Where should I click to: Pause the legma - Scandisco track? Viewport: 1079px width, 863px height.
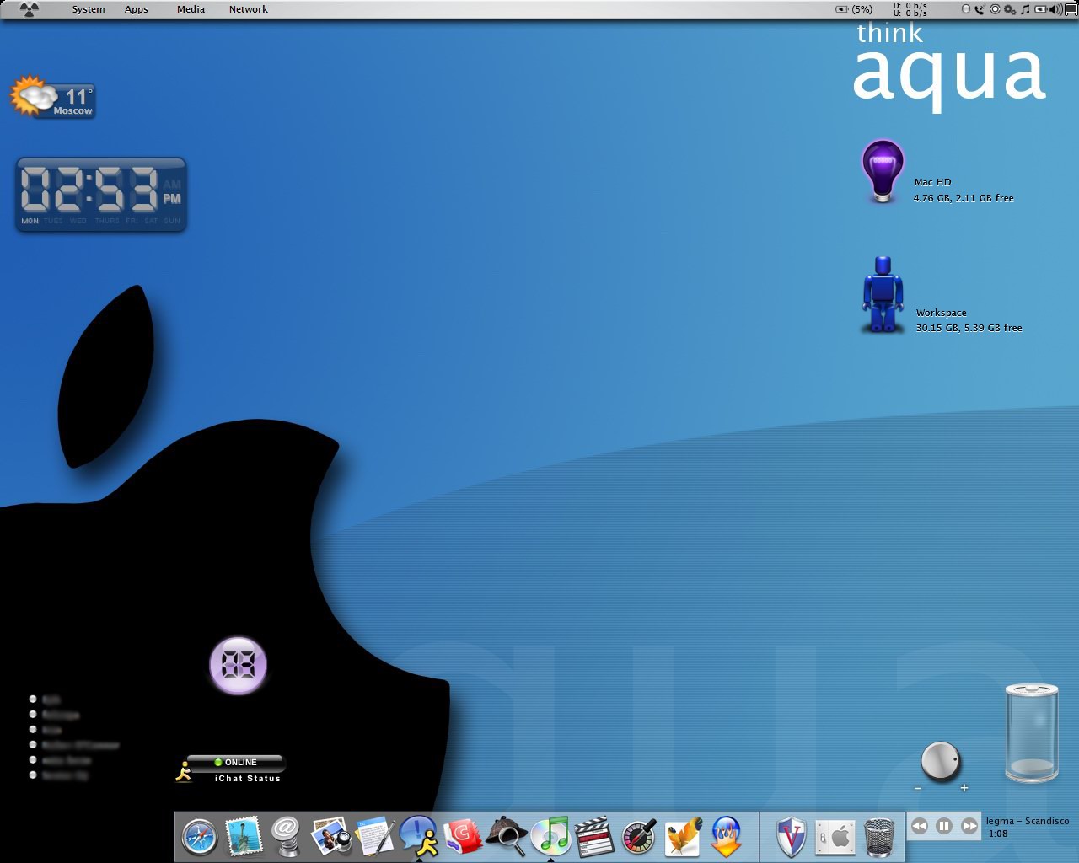[944, 826]
